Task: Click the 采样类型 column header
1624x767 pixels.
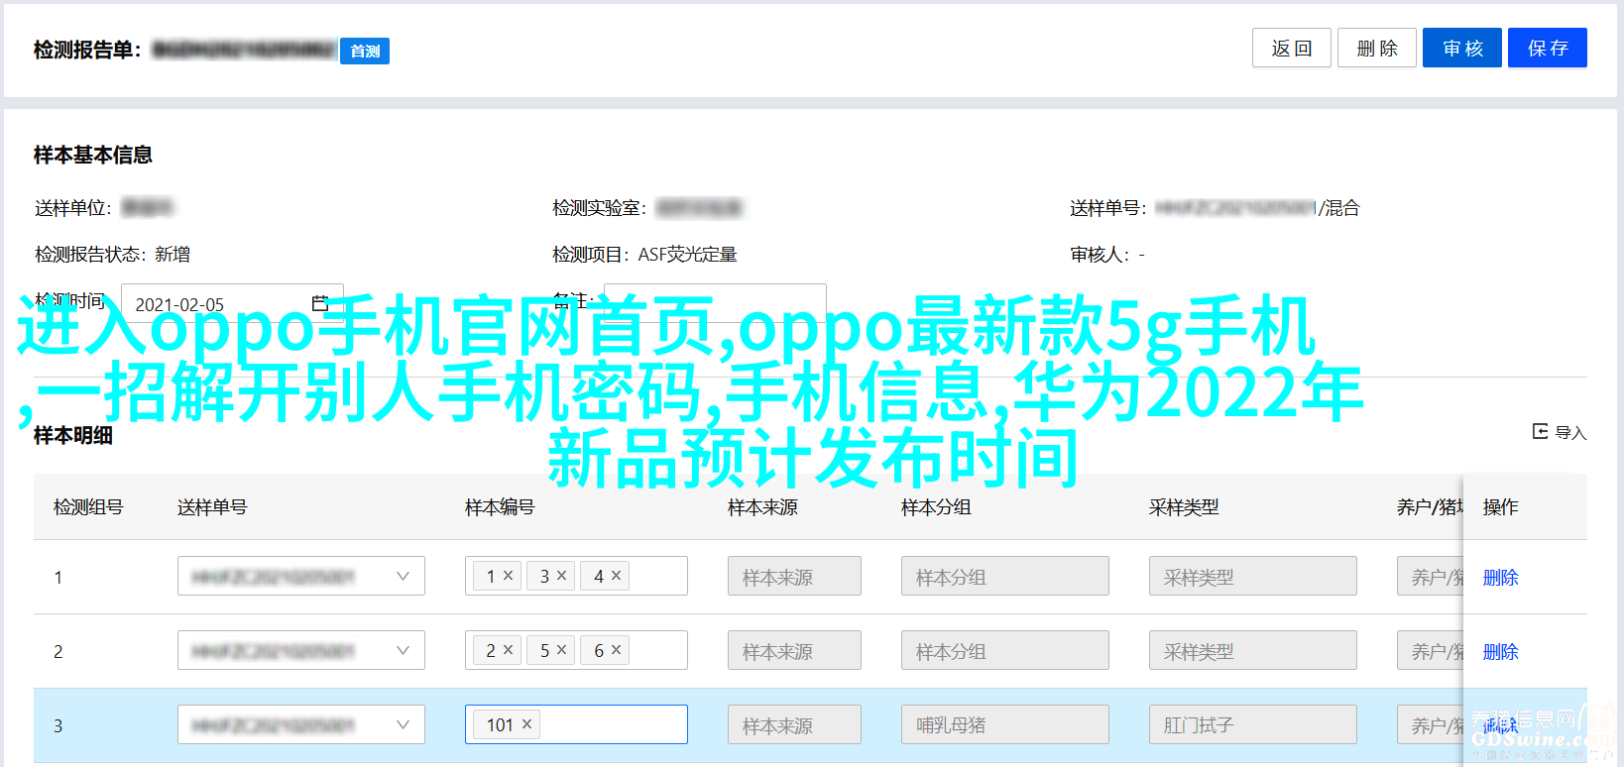Action: pos(1184,507)
